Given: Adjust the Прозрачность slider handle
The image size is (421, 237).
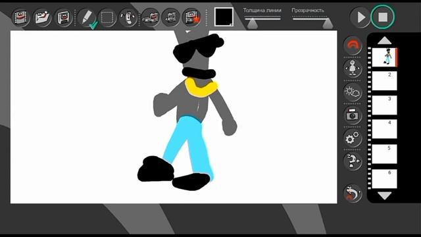Looking at the screenshot, I should click(x=328, y=24).
